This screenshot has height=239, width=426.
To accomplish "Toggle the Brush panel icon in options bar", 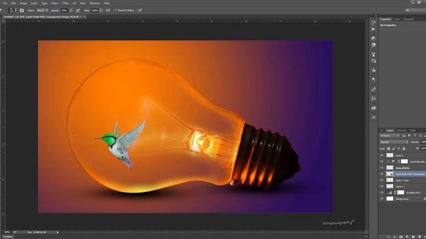I will point(22,11).
